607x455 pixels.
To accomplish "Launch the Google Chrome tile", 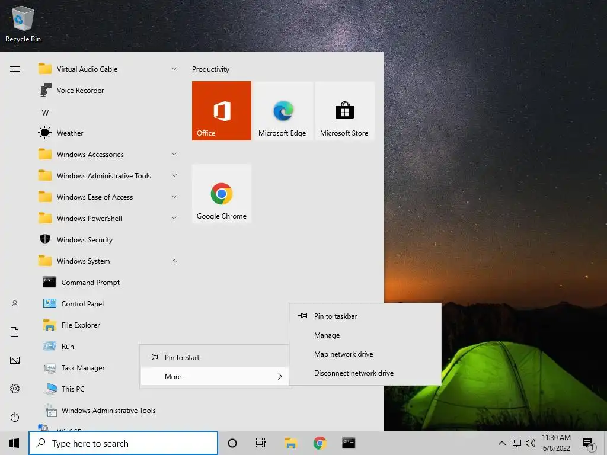I will click(x=222, y=194).
